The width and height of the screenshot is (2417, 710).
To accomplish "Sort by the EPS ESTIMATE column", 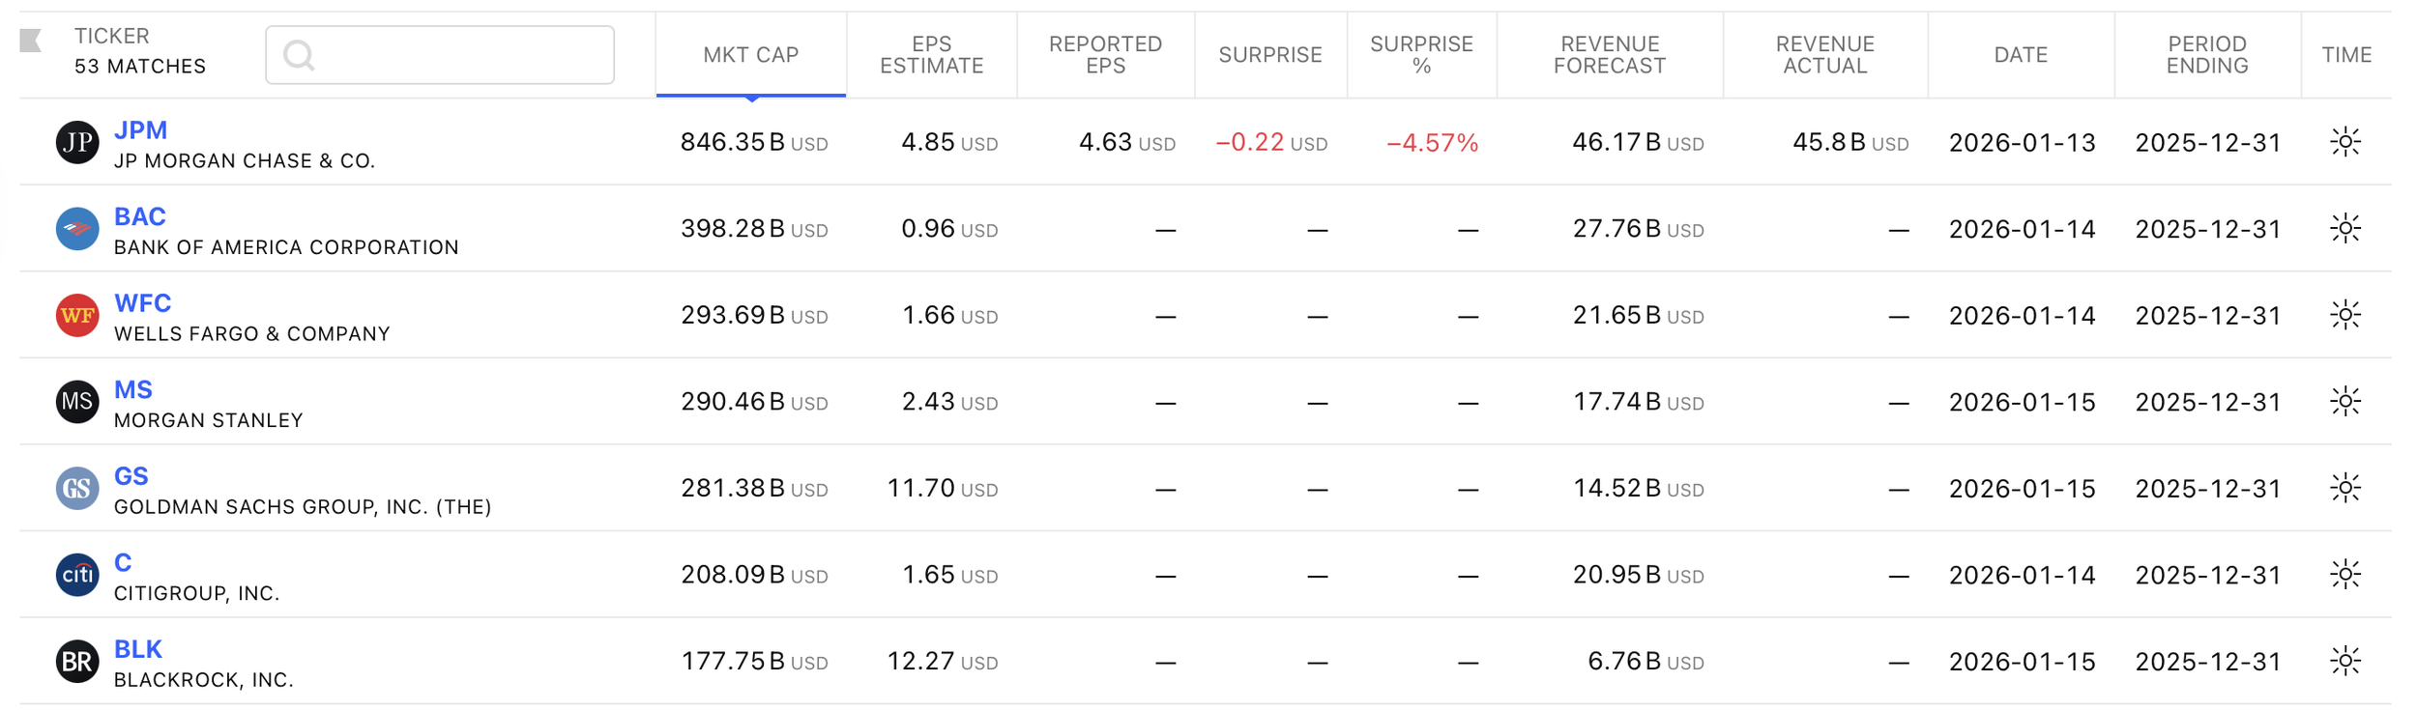I will pos(932,55).
